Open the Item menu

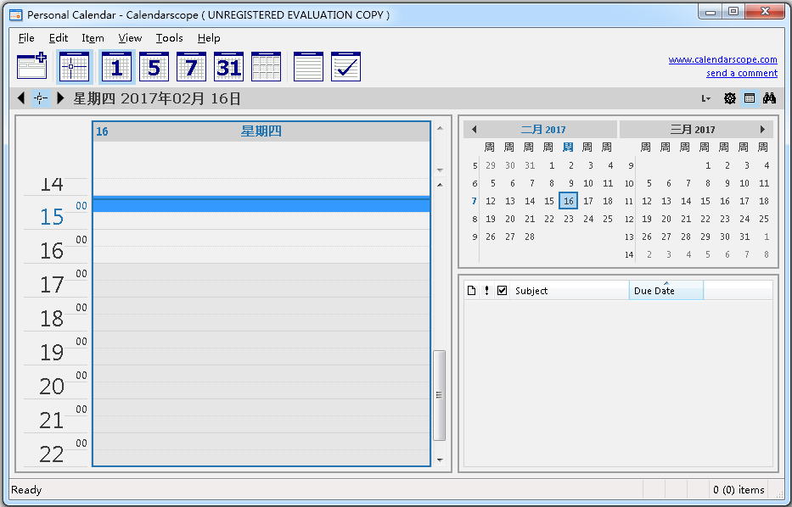[93, 38]
